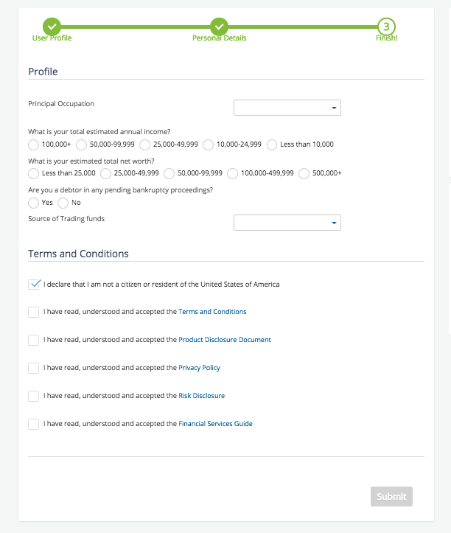Uncheck the non-US citizen declaration checkbox
451x533 pixels.
click(34, 284)
